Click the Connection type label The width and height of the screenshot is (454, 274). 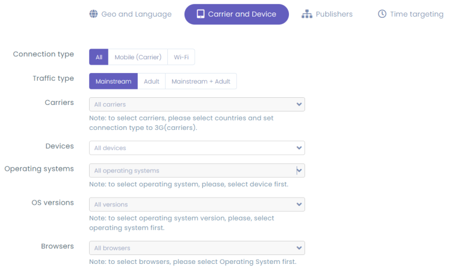[43, 54]
